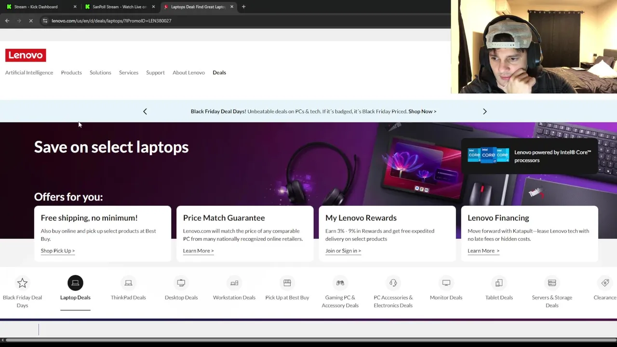617x347 pixels.
Task: Select the Laptops Deal browser tab
Action: coord(198,7)
